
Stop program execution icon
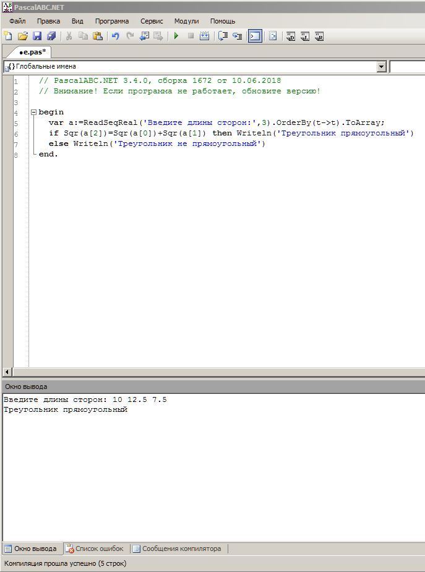(191, 36)
